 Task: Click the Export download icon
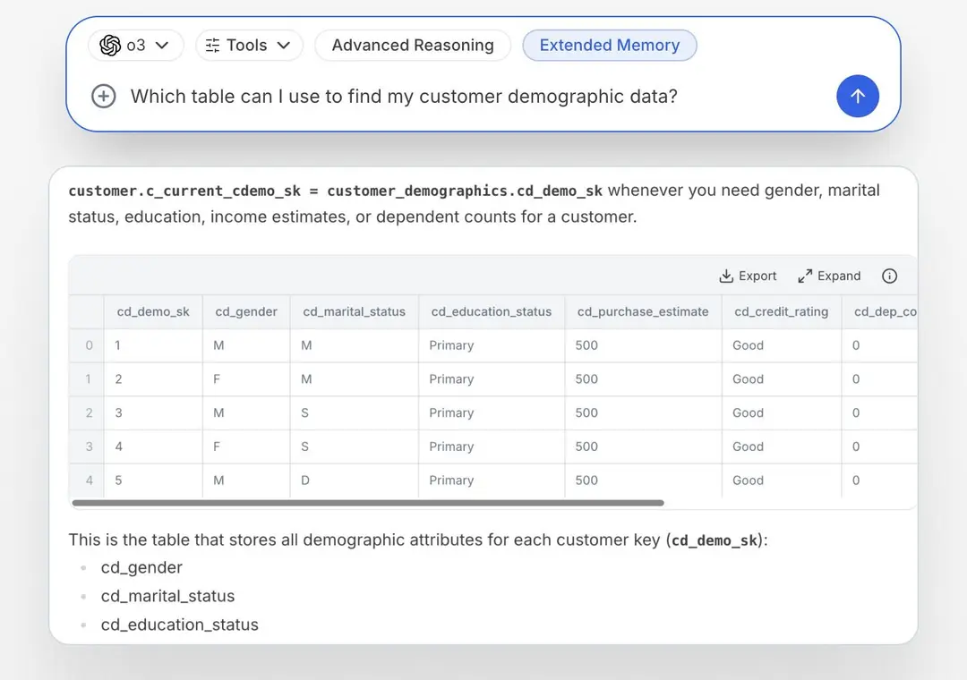(726, 276)
